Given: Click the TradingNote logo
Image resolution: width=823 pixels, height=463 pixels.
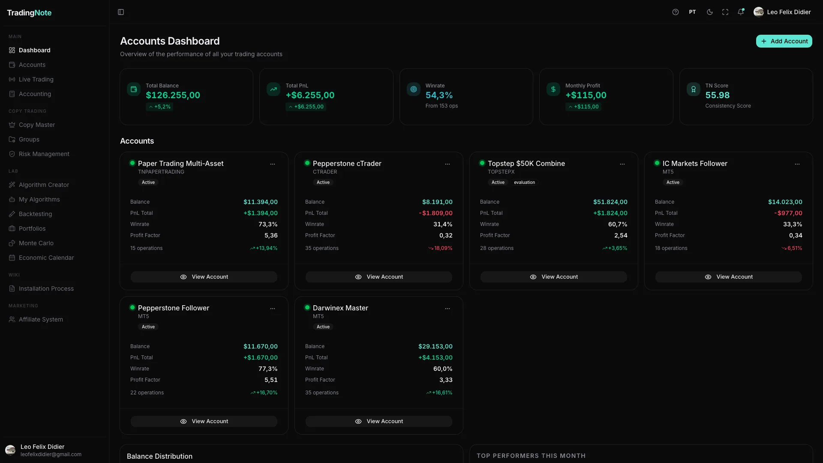Looking at the screenshot, I should tap(29, 13).
